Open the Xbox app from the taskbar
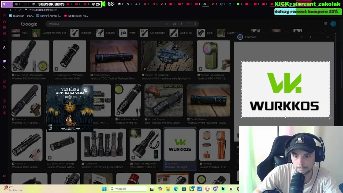This screenshot has height=193, width=343. [192, 189]
